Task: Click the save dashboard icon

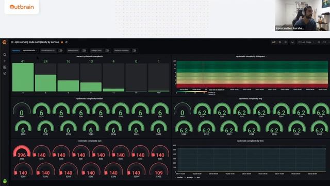Action: pos(280,42)
